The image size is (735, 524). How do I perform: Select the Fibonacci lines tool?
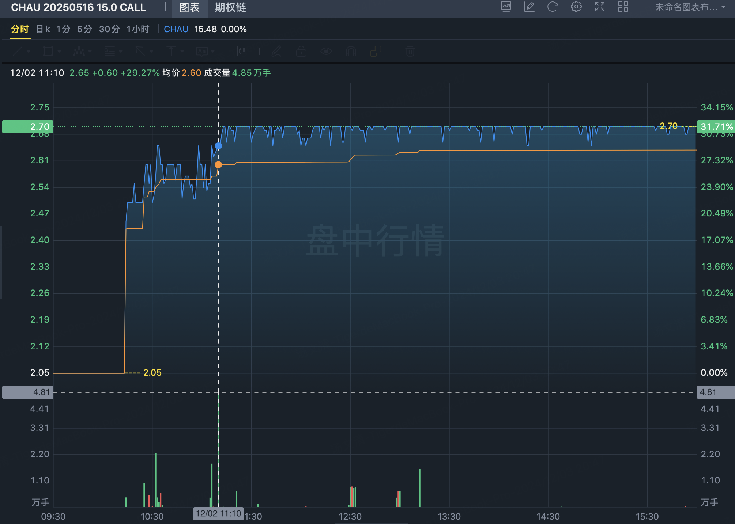click(x=110, y=51)
